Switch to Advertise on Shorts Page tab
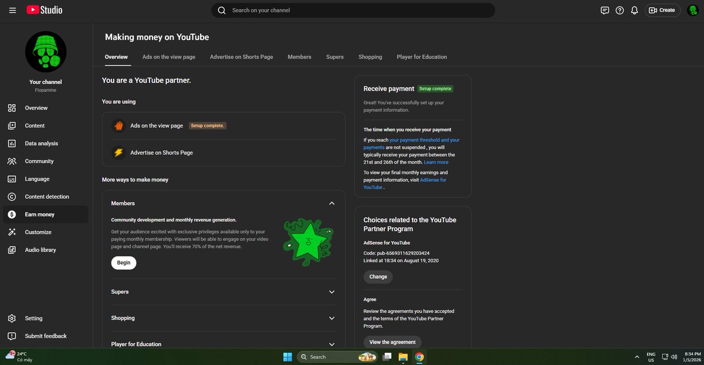Image resolution: width=704 pixels, height=365 pixels. click(x=242, y=57)
